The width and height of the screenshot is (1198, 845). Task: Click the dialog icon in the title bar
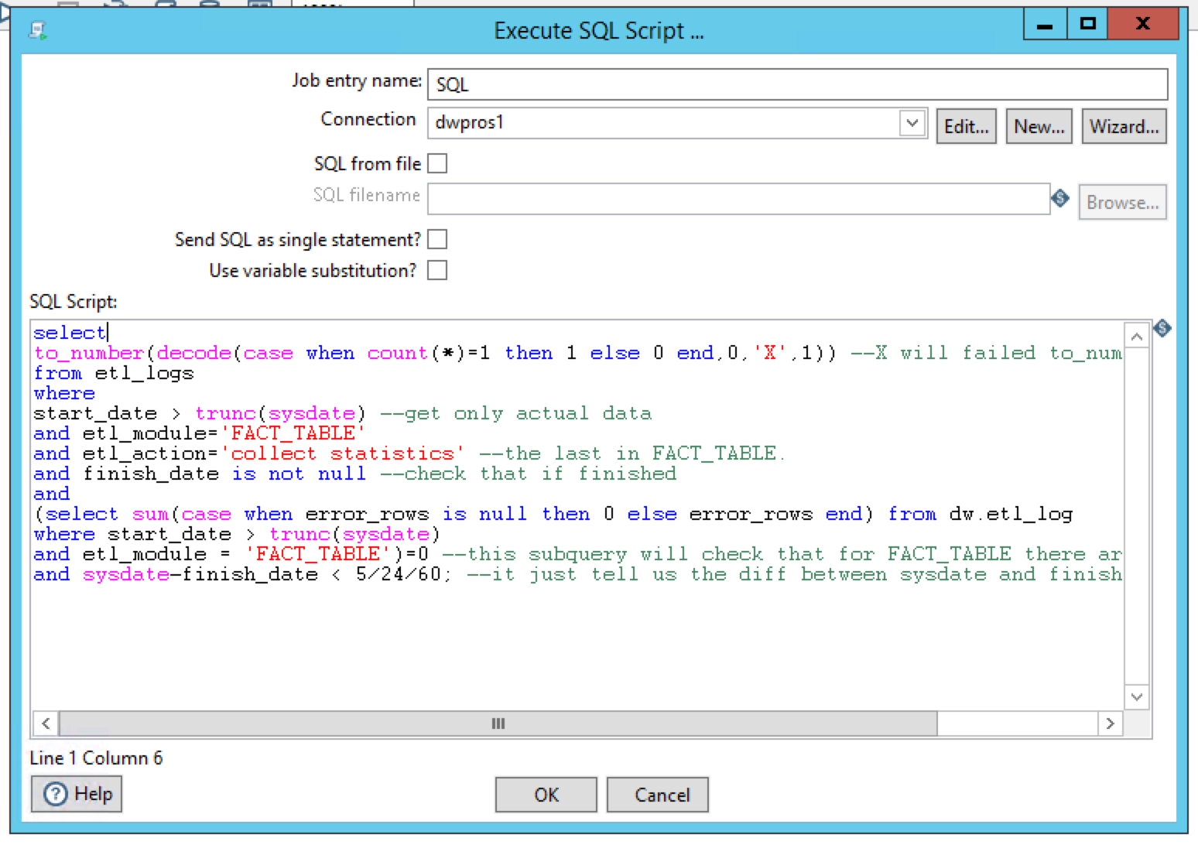point(38,30)
